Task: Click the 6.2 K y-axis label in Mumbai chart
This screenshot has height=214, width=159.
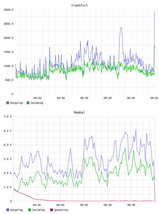Action: (x=8, y=131)
